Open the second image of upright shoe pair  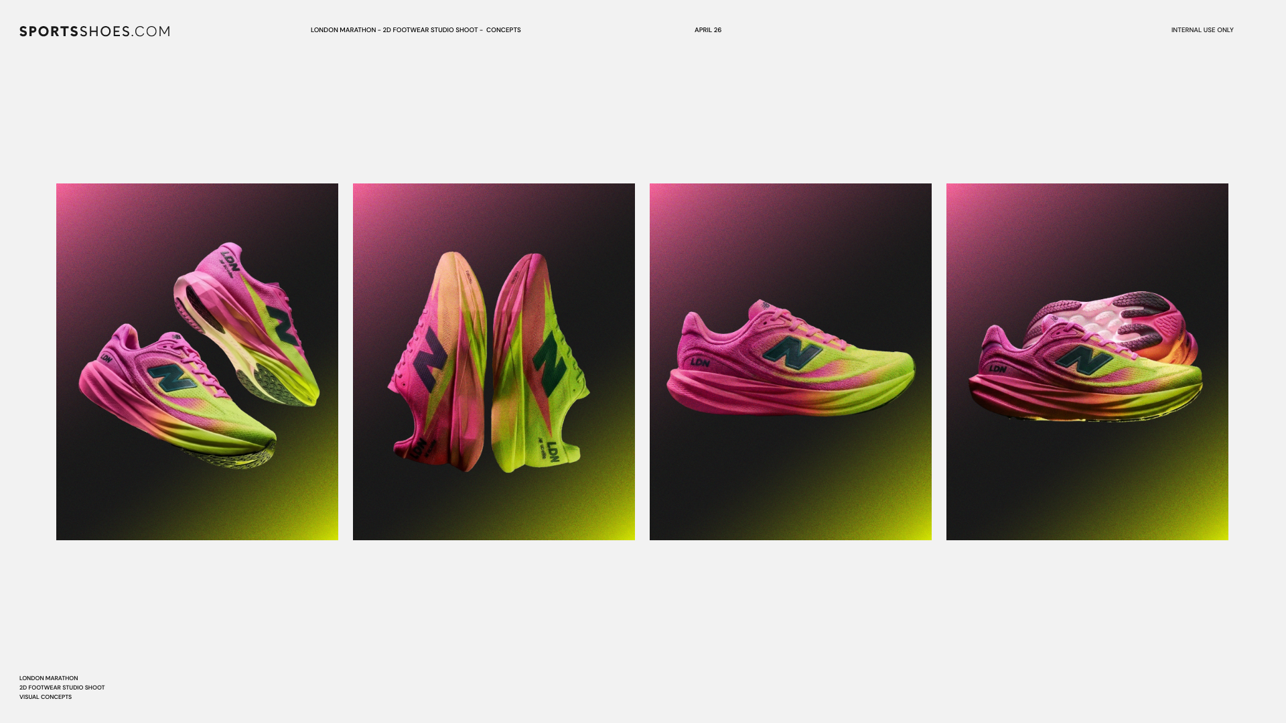494,361
